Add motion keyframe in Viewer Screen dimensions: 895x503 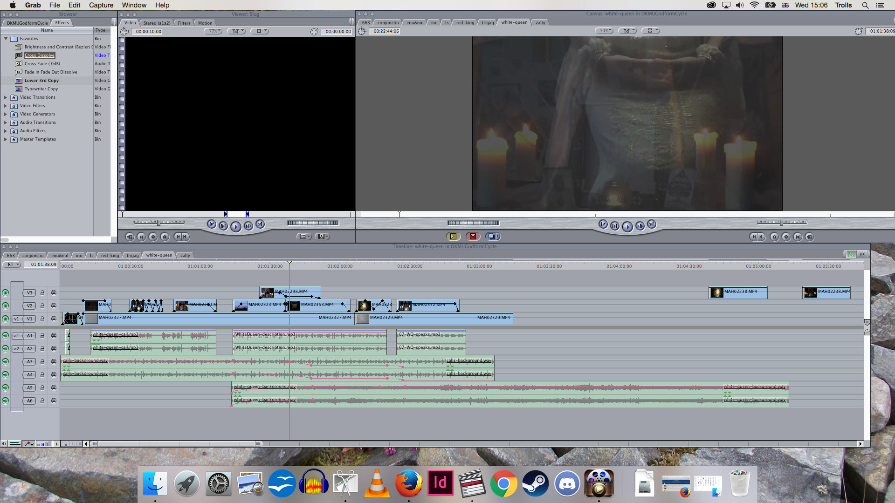tap(153, 237)
